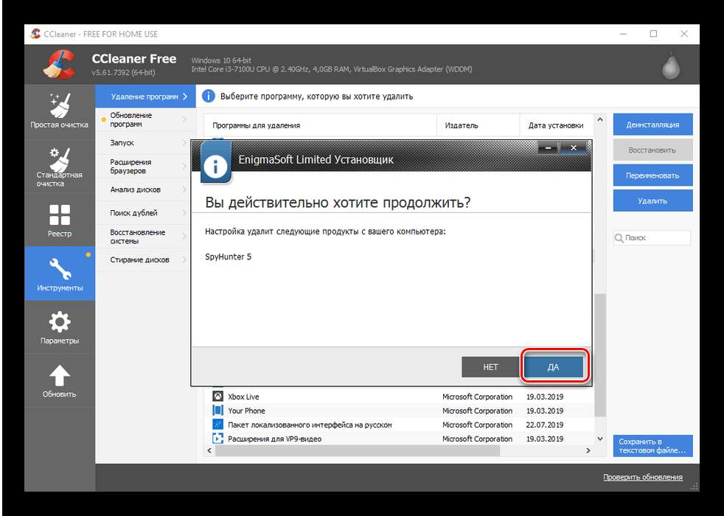Click the magnifier icon in search box
The image size is (724, 516).
tap(619, 237)
